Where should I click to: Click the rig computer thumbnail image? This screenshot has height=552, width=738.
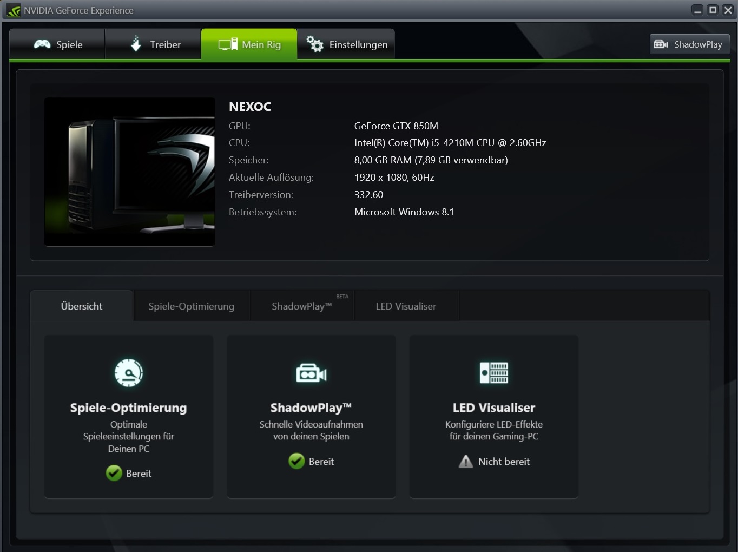[130, 172]
